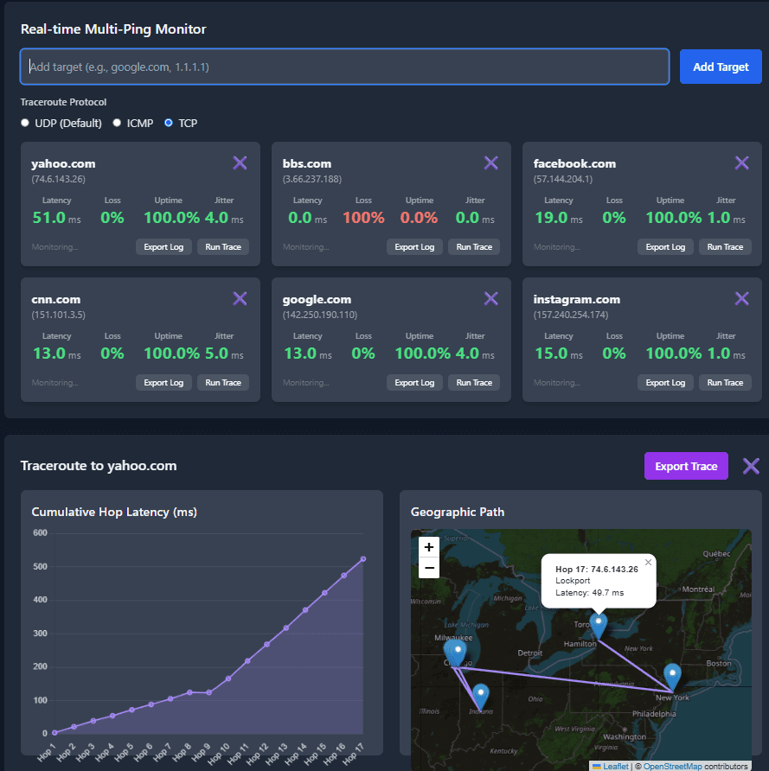
Task: Close the traceroute to yahoo.com panel
Action: [x=750, y=466]
